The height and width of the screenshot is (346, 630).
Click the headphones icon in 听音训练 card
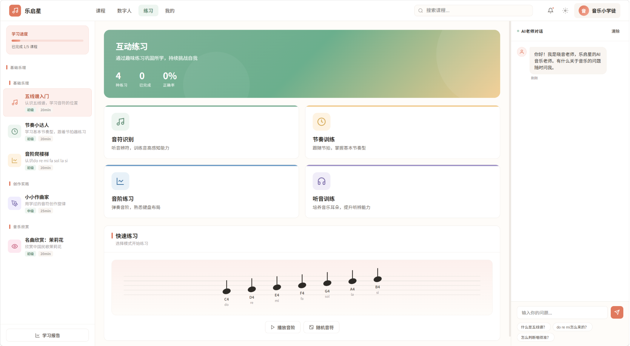pos(321,181)
